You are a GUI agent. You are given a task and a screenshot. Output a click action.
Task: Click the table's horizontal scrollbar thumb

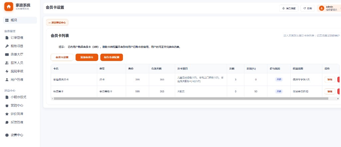(191, 99)
